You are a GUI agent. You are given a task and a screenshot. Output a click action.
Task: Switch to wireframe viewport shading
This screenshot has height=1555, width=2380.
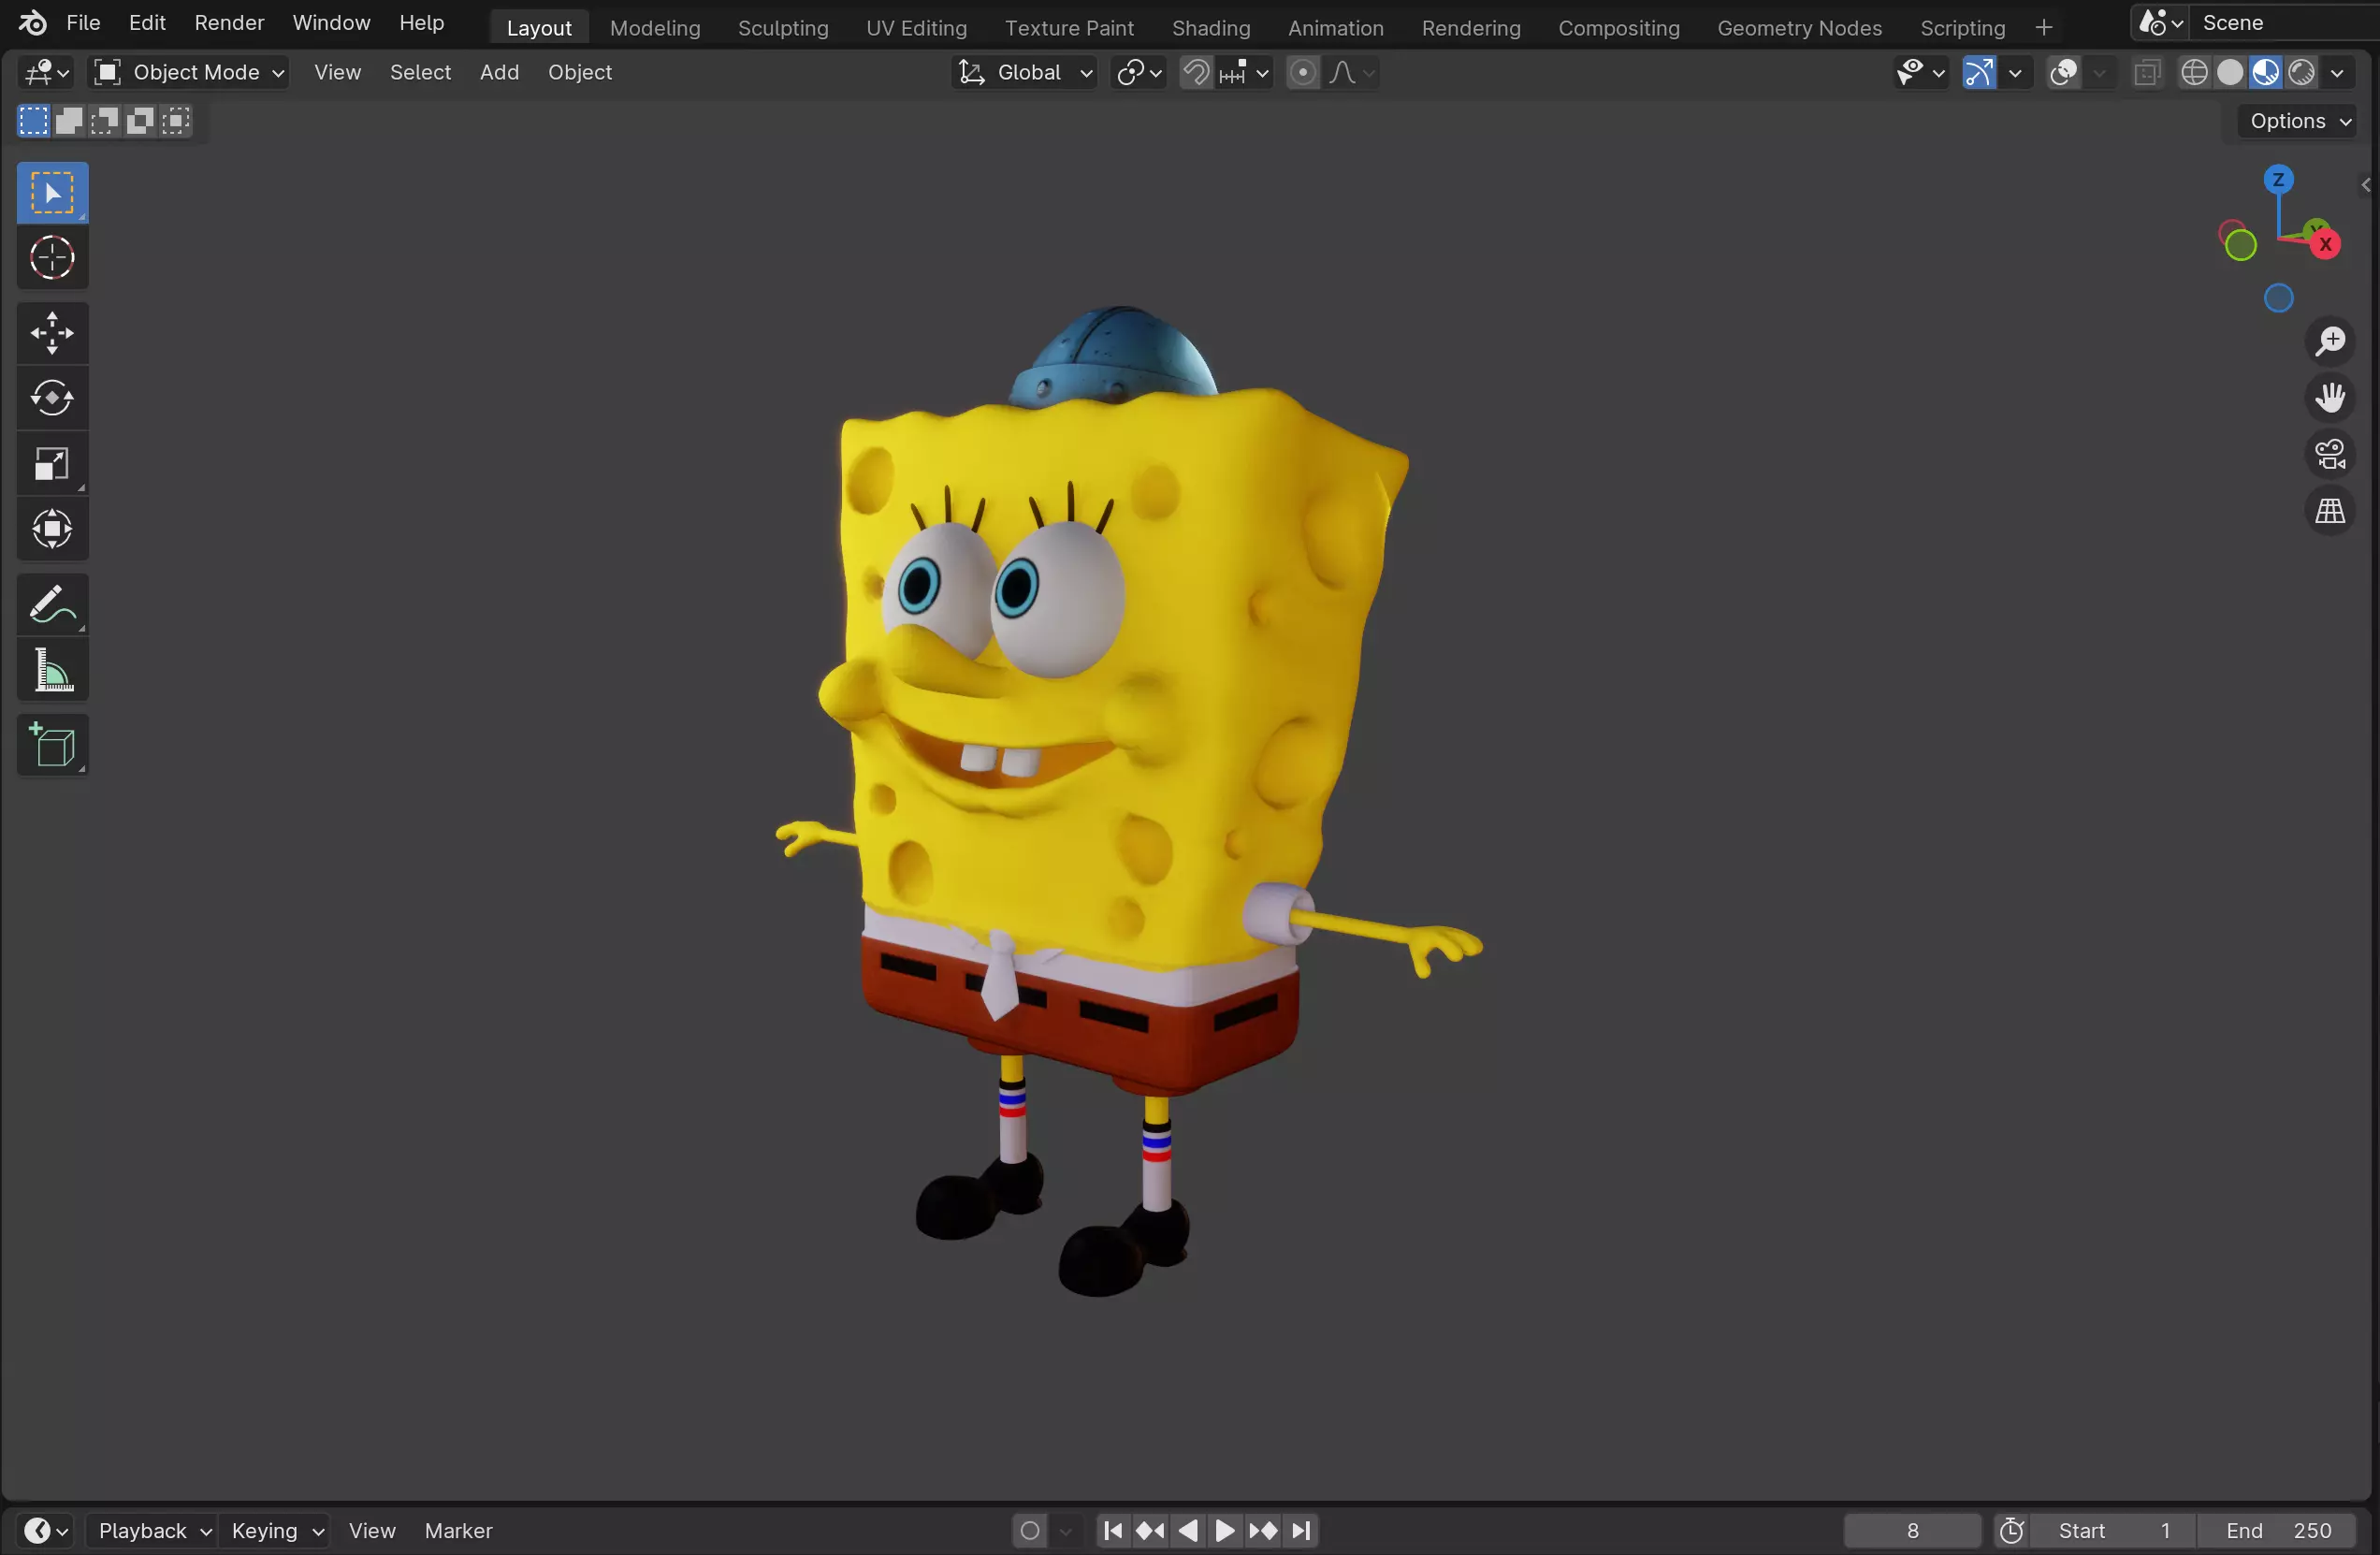point(2194,72)
